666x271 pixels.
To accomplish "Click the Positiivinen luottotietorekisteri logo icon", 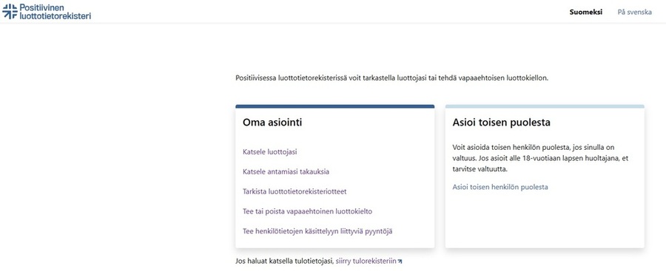I will pos(10,12).
